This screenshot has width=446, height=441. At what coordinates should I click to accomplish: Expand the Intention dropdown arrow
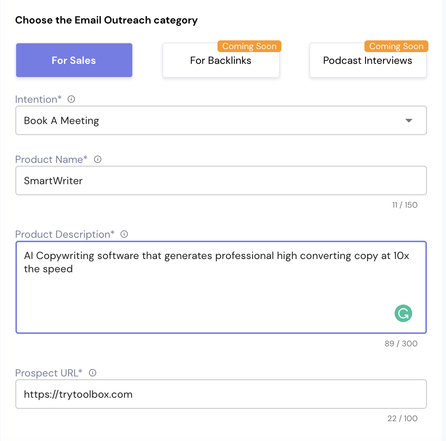409,121
